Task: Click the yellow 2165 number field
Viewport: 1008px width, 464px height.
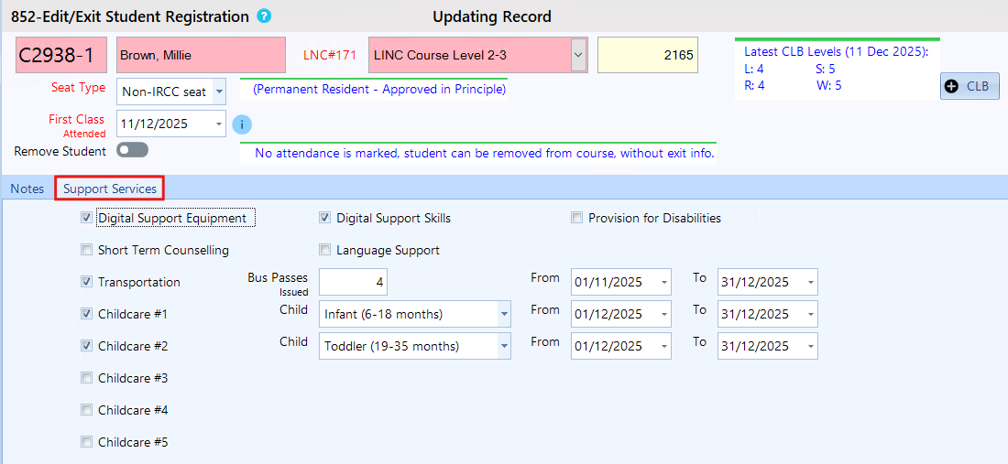Action: (x=647, y=55)
